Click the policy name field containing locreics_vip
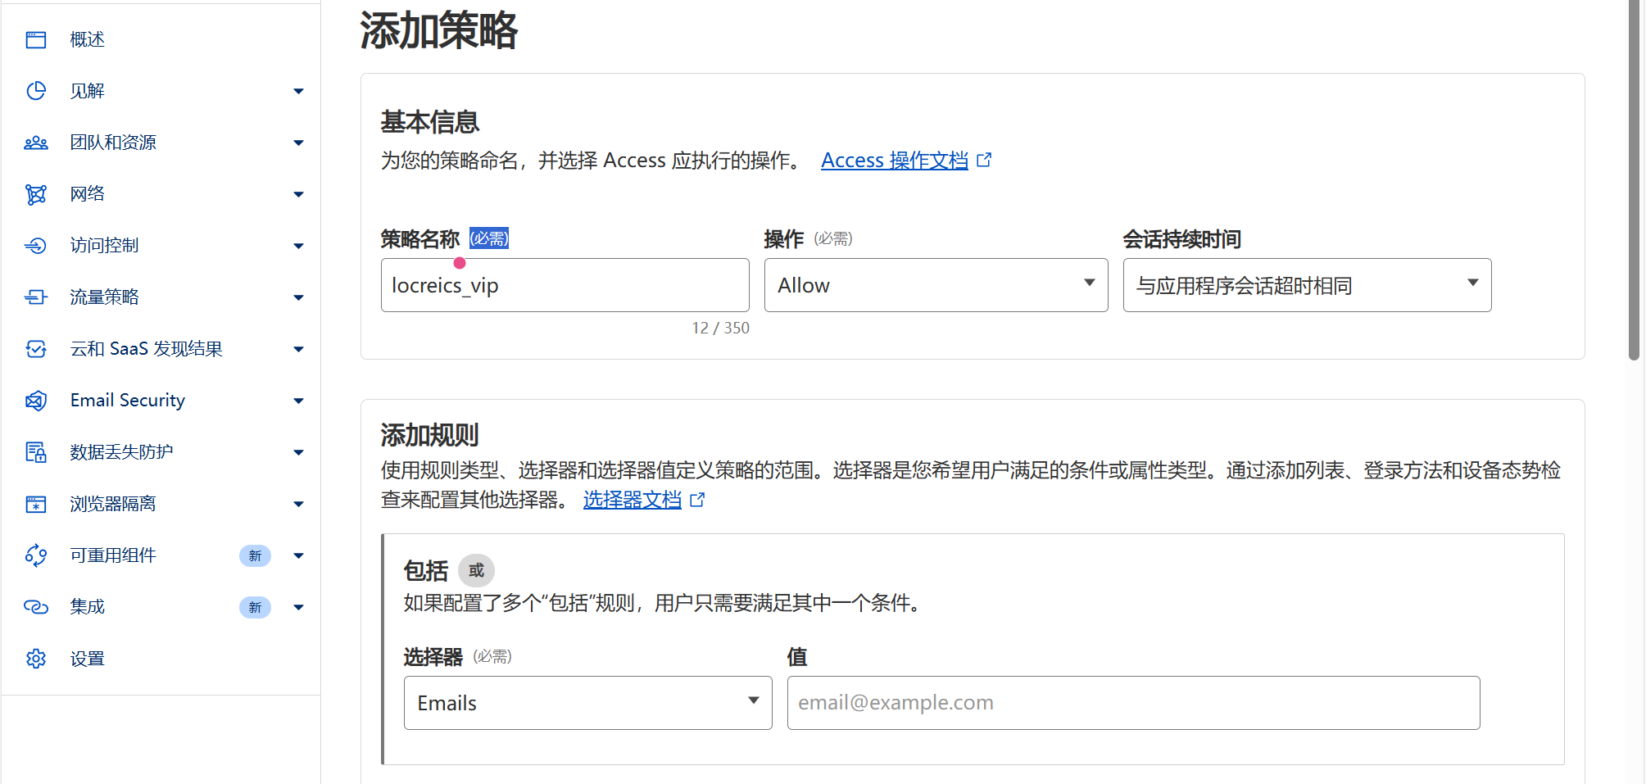 point(565,285)
